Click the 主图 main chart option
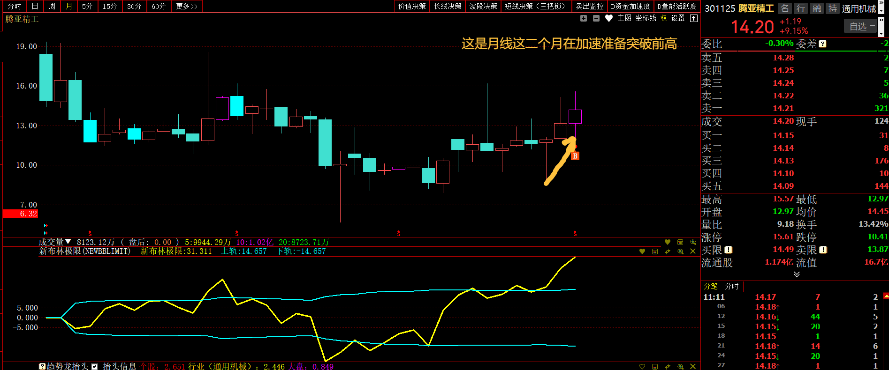889x370 pixels. tap(624, 18)
